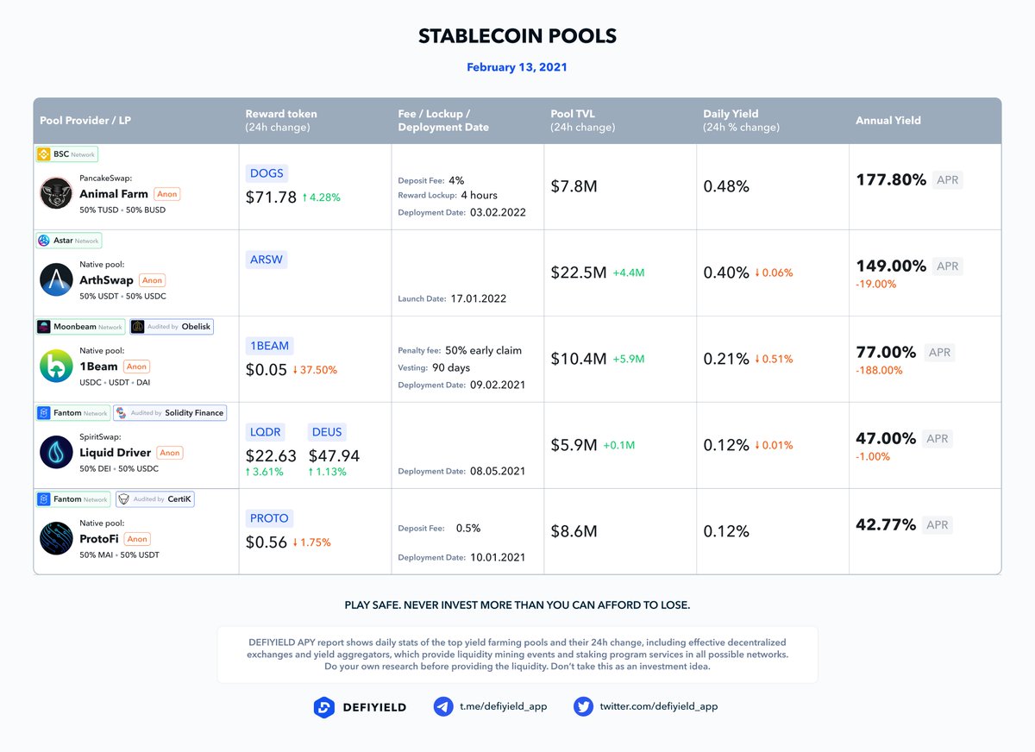Viewport: 1035px width, 752px height.
Task: Click the $71.78 DOGS price
Action: (x=271, y=197)
